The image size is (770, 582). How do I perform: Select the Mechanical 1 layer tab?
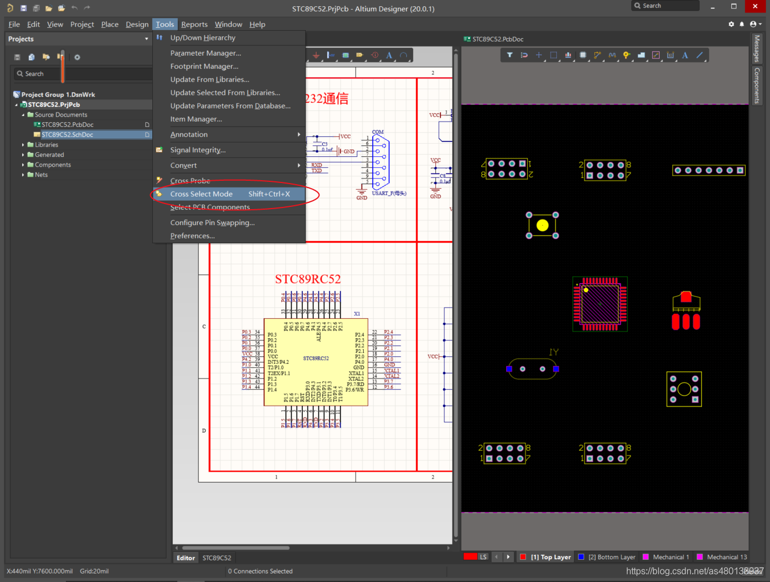coord(666,557)
